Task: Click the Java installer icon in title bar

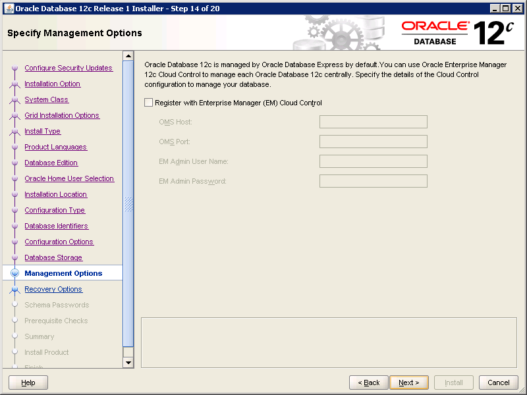Action: tap(9, 9)
